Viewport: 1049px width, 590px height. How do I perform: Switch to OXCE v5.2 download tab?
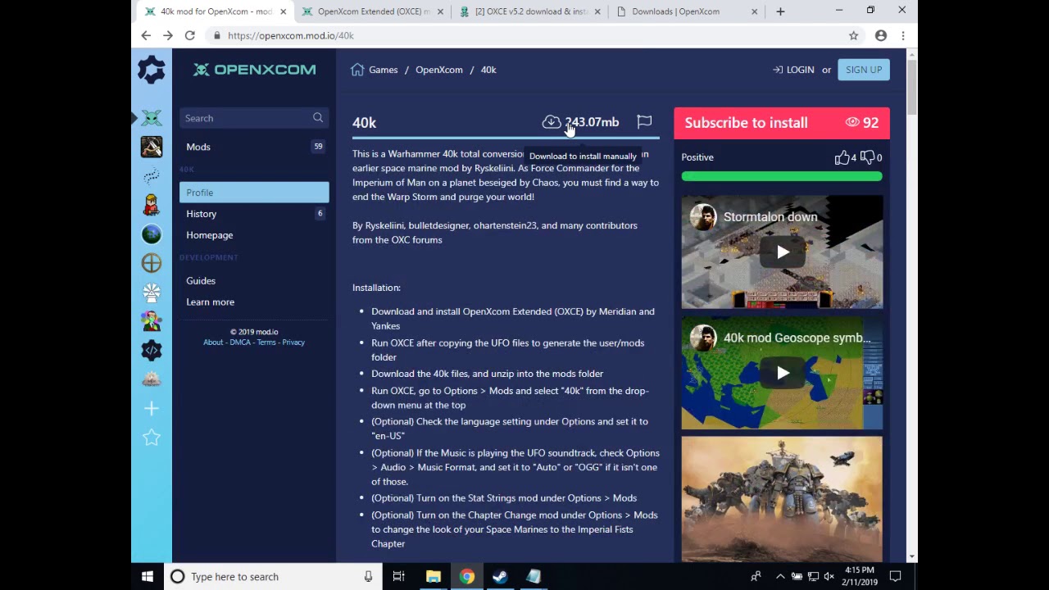tap(530, 11)
